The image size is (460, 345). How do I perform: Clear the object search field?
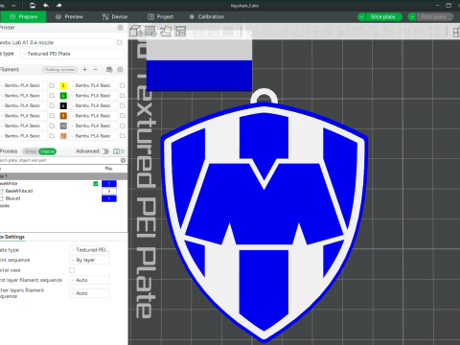[123, 160]
